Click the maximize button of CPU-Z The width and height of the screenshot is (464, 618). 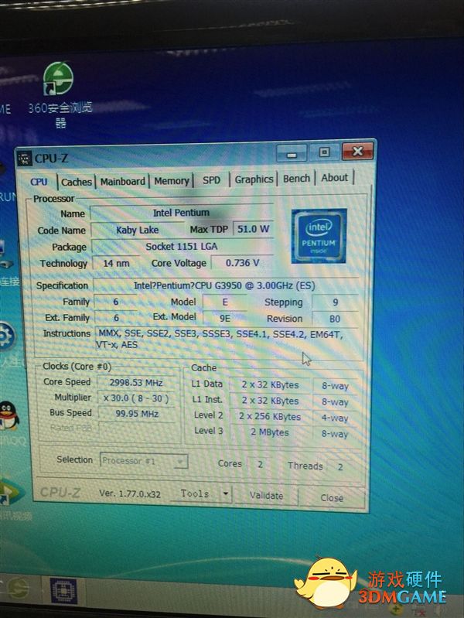[324, 152]
